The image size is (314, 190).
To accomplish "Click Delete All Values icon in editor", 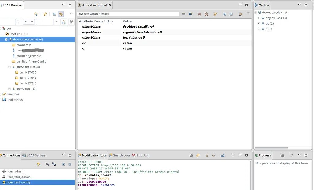I will pyautogui.click(x=206, y=14).
